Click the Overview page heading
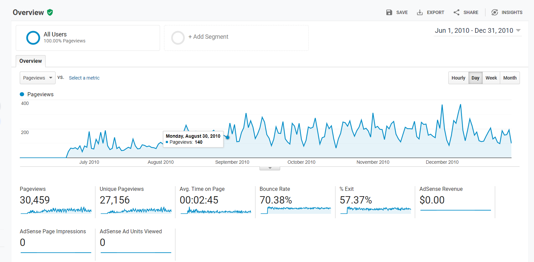The height and width of the screenshot is (262, 534). tap(28, 12)
